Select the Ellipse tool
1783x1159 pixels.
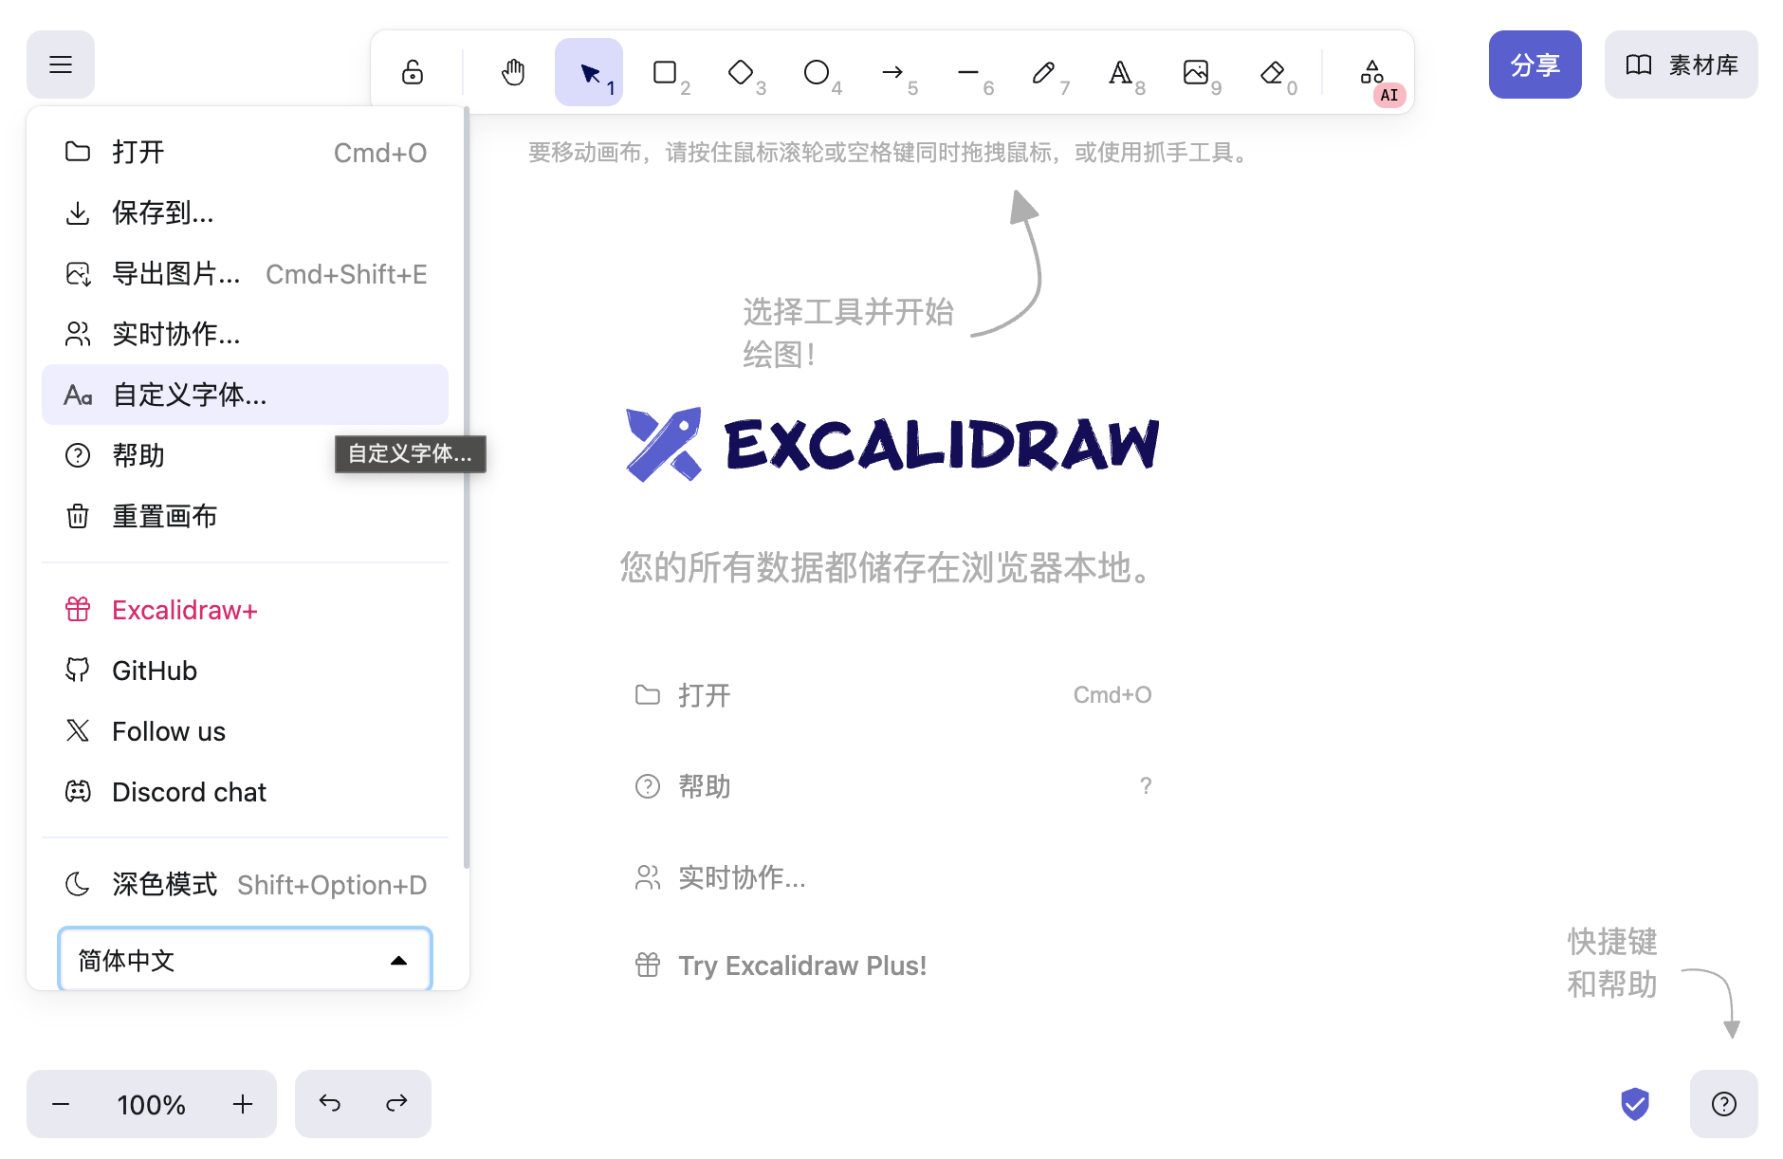[817, 72]
